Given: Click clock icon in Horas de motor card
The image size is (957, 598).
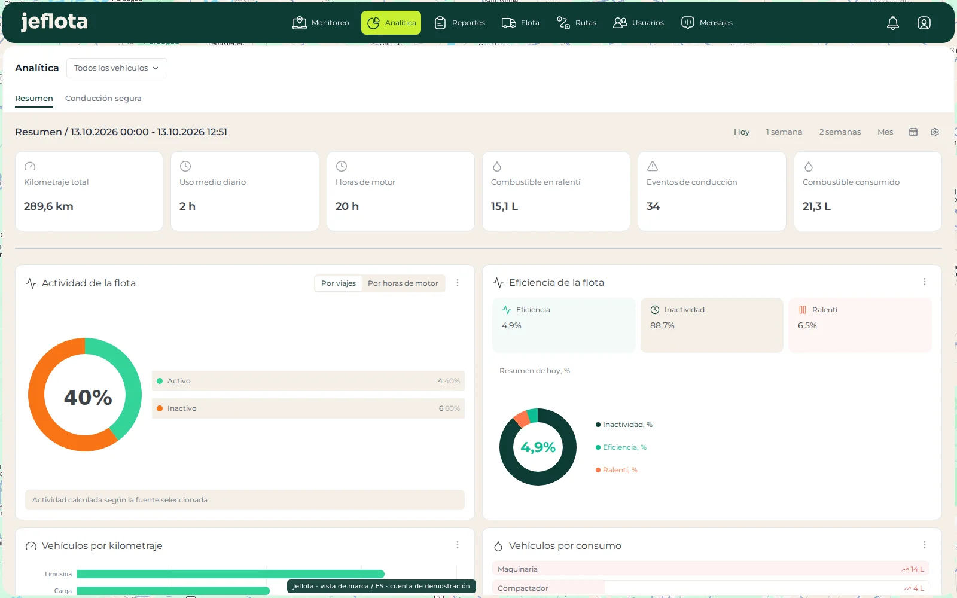Looking at the screenshot, I should [x=342, y=166].
